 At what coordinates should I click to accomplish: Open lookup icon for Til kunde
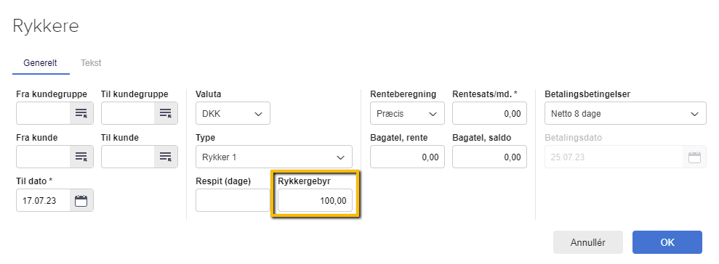[x=166, y=157]
